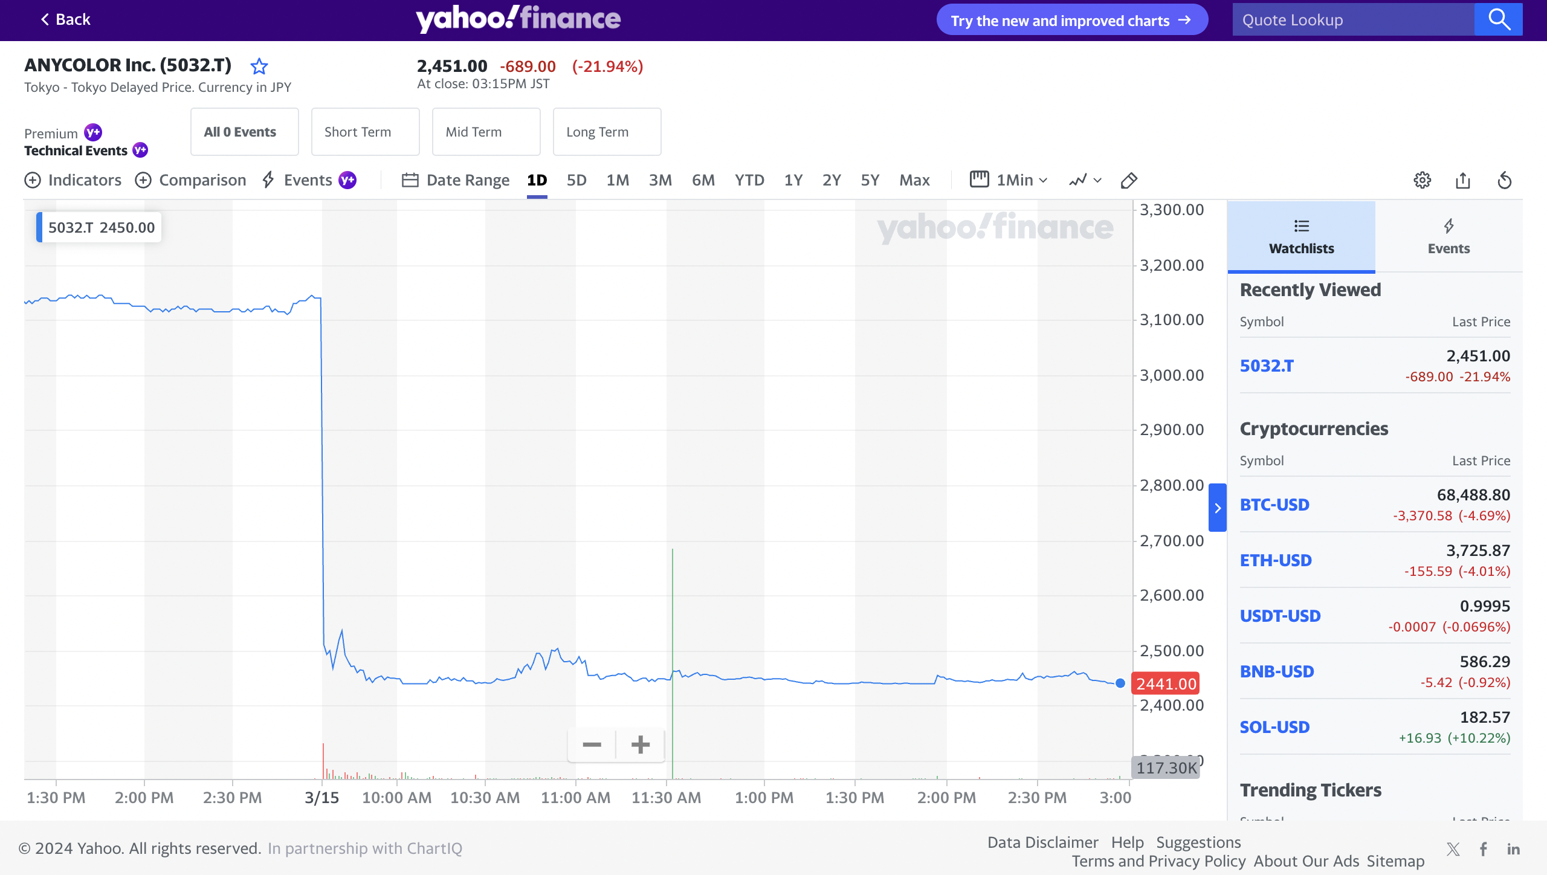Select the 5D time range

[576, 180]
